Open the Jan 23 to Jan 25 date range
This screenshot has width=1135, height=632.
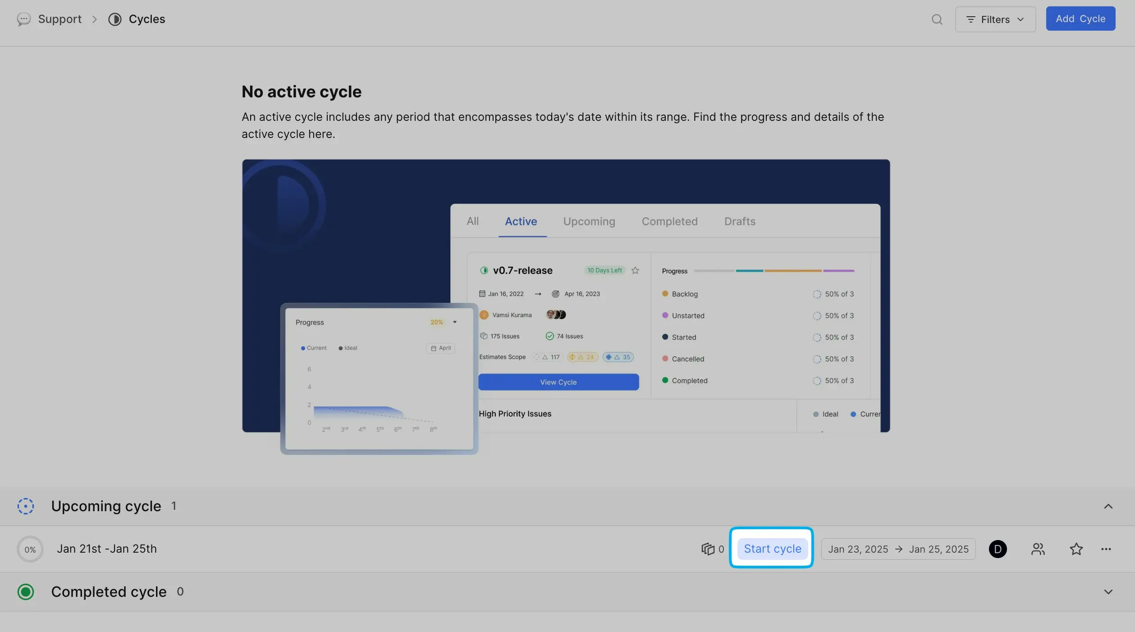[898, 549]
